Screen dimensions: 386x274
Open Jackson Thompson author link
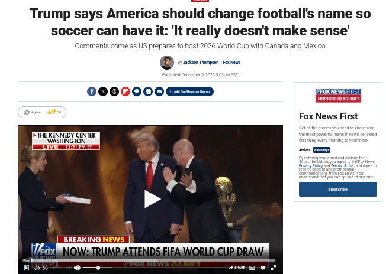coord(201,63)
